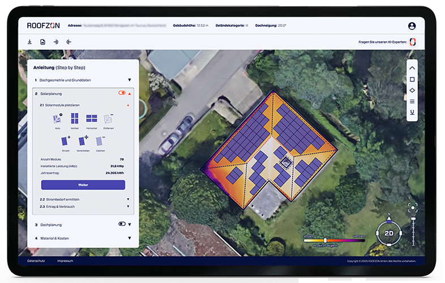Select the Auto module placement tool
Screen dimensions: 445x283
tap(58, 119)
